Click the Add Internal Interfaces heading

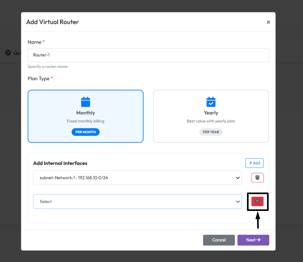[x=60, y=163]
